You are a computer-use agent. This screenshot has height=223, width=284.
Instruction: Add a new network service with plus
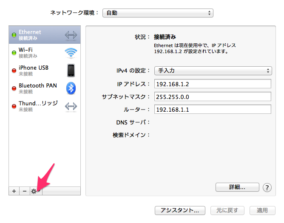click(x=14, y=191)
